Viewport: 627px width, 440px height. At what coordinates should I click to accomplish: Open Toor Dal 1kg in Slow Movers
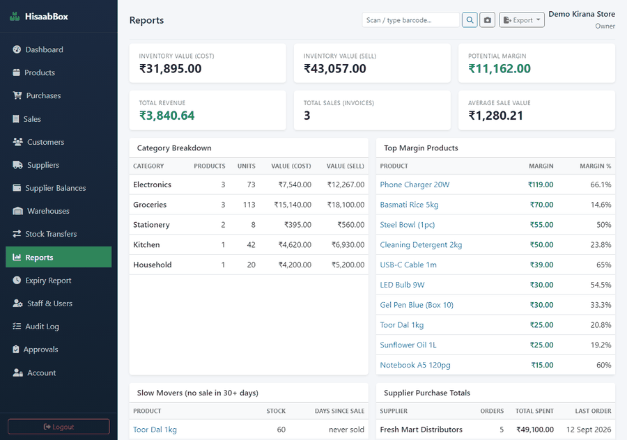[155, 430]
